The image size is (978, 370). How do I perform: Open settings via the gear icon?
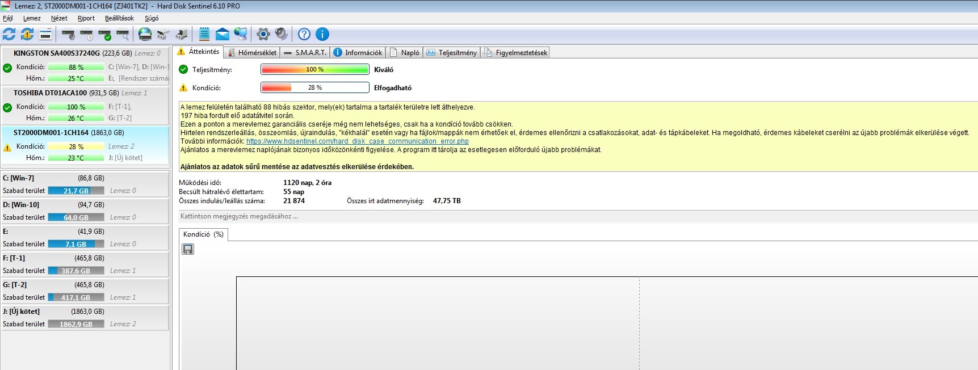click(x=263, y=34)
